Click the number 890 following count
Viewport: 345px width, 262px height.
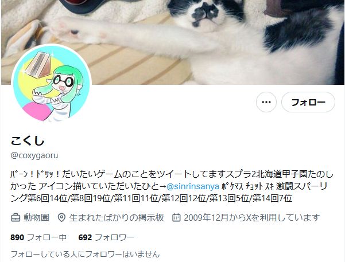point(17,237)
